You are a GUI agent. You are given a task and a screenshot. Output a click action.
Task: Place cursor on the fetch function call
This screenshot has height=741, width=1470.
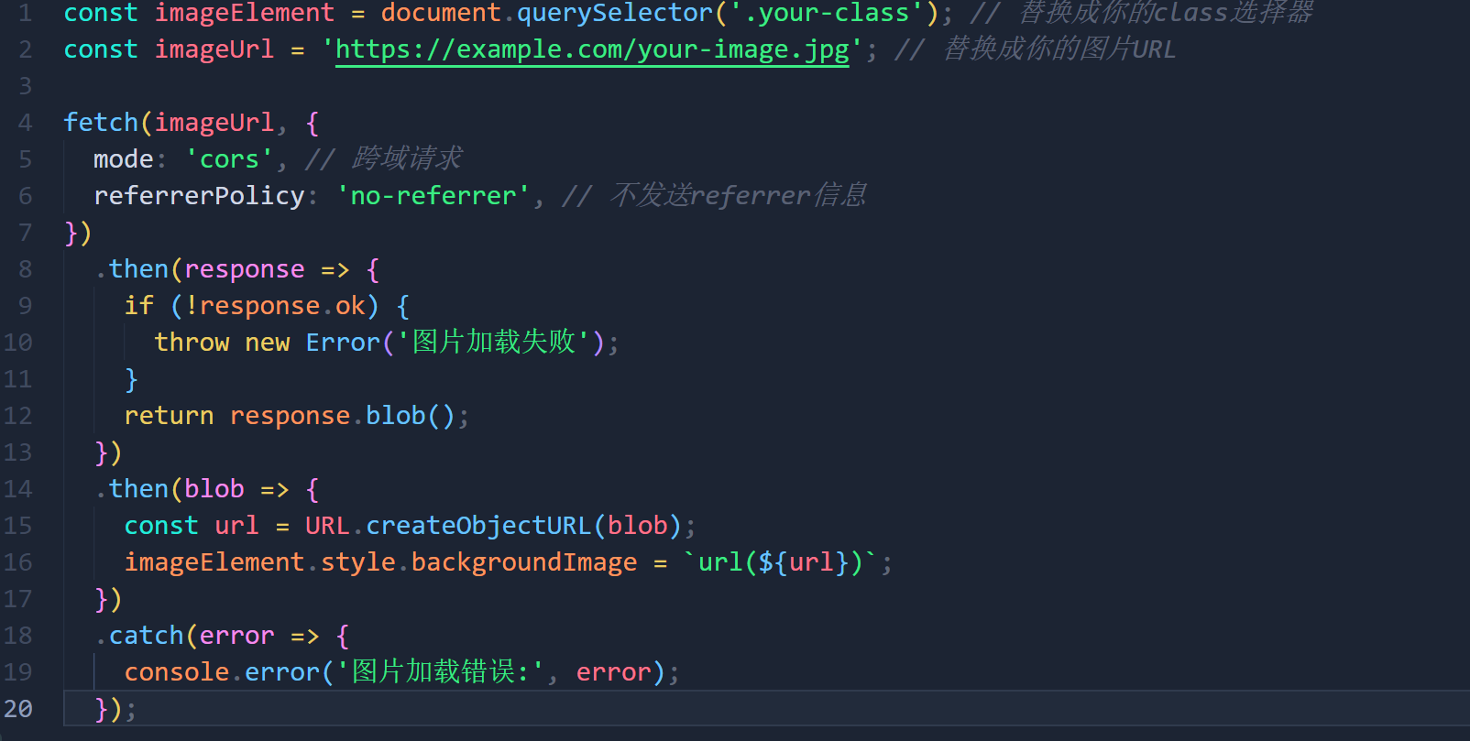tap(101, 123)
